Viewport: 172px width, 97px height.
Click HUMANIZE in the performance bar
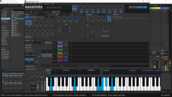[157, 70]
